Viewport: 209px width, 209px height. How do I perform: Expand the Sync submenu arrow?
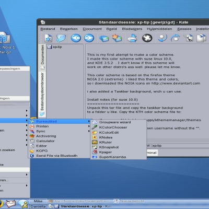click(89, 131)
